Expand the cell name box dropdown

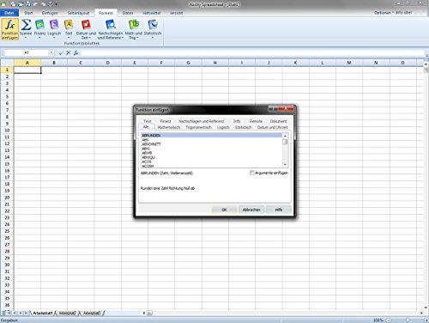tap(51, 52)
